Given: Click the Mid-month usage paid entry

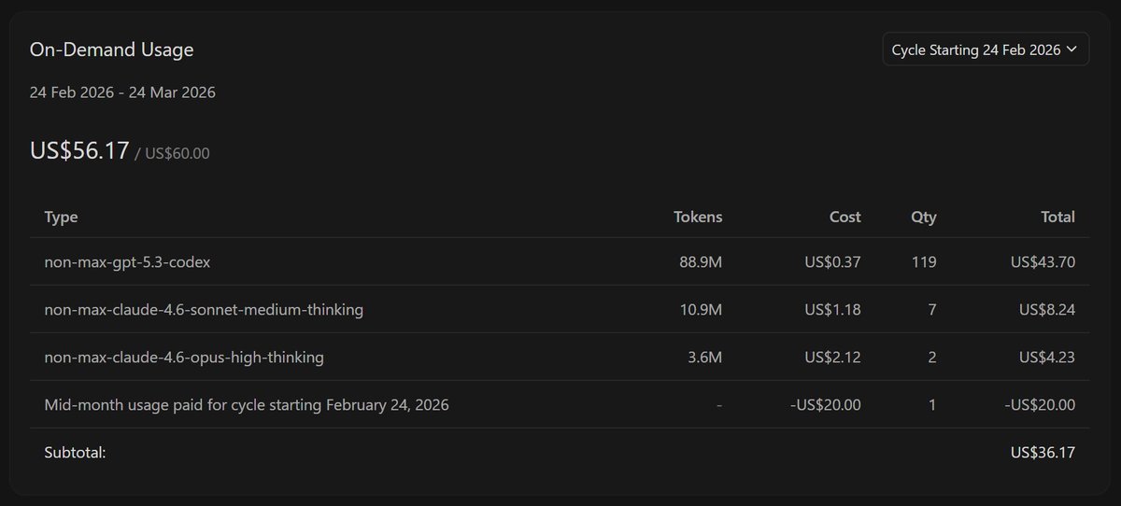Looking at the screenshot, I should tap(247, 405).
